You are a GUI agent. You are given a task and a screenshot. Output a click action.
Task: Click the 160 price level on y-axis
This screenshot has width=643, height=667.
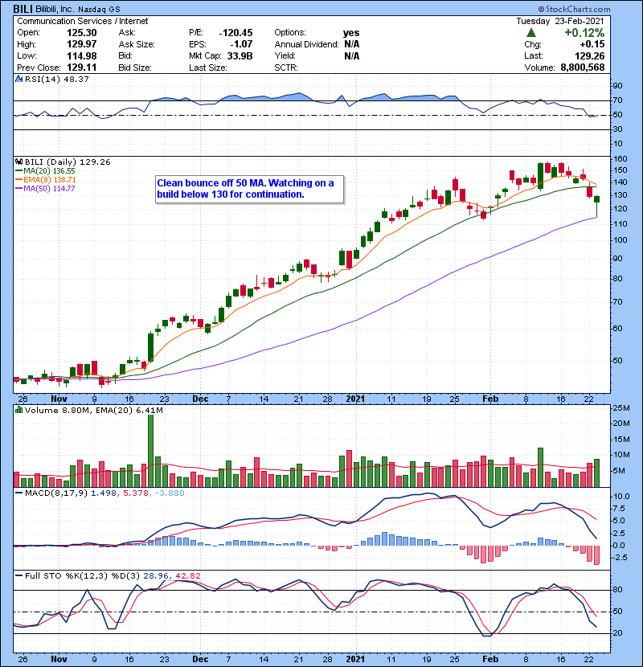coord(620,159)
